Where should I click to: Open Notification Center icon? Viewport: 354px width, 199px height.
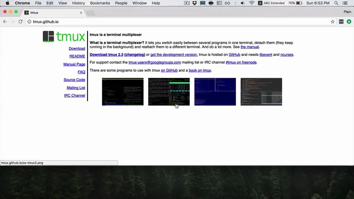point(345,3)
